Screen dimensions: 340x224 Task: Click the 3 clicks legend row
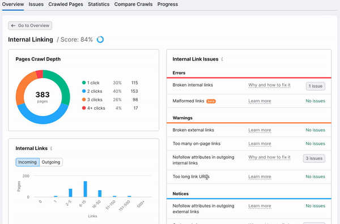(110, 100)
